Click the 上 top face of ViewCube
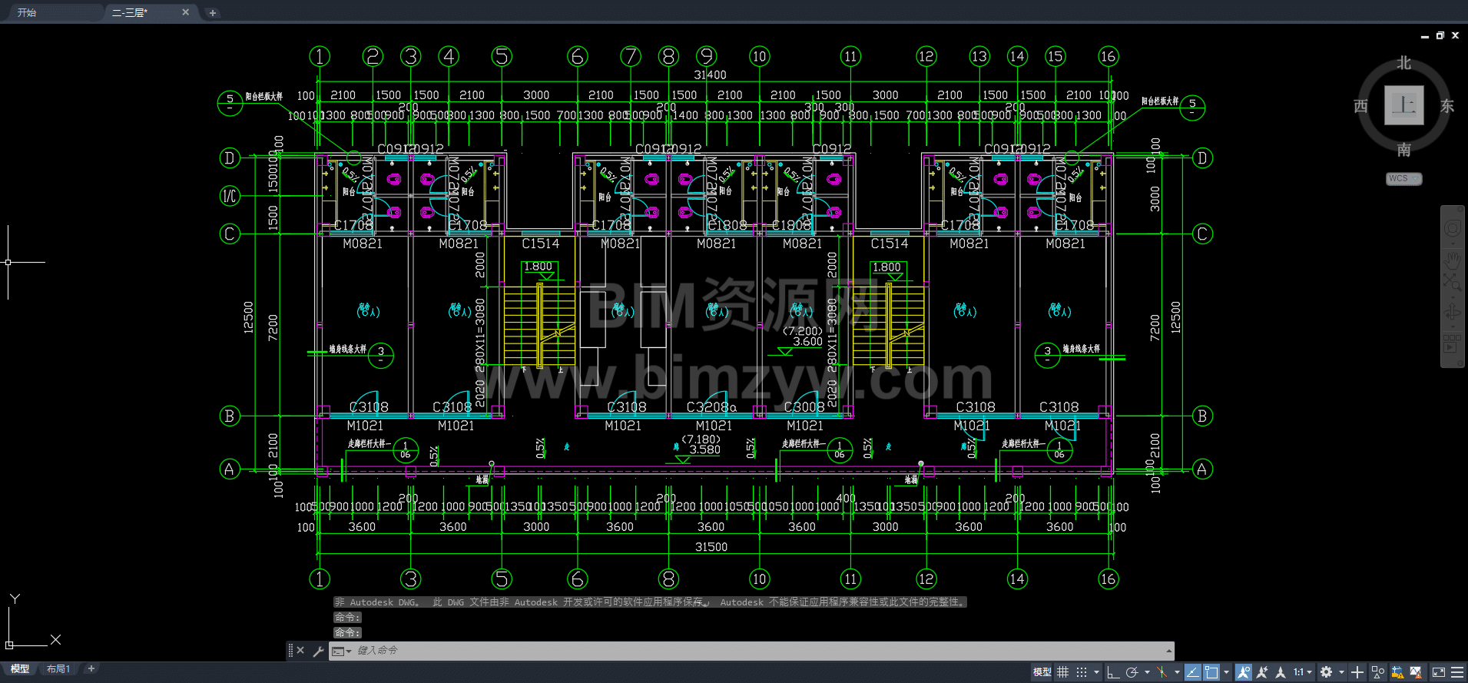This screenshot has height=683, width=1468. point(1403,105)
